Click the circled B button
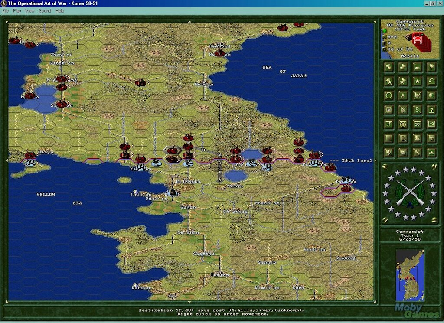 (x=403, y=124)
